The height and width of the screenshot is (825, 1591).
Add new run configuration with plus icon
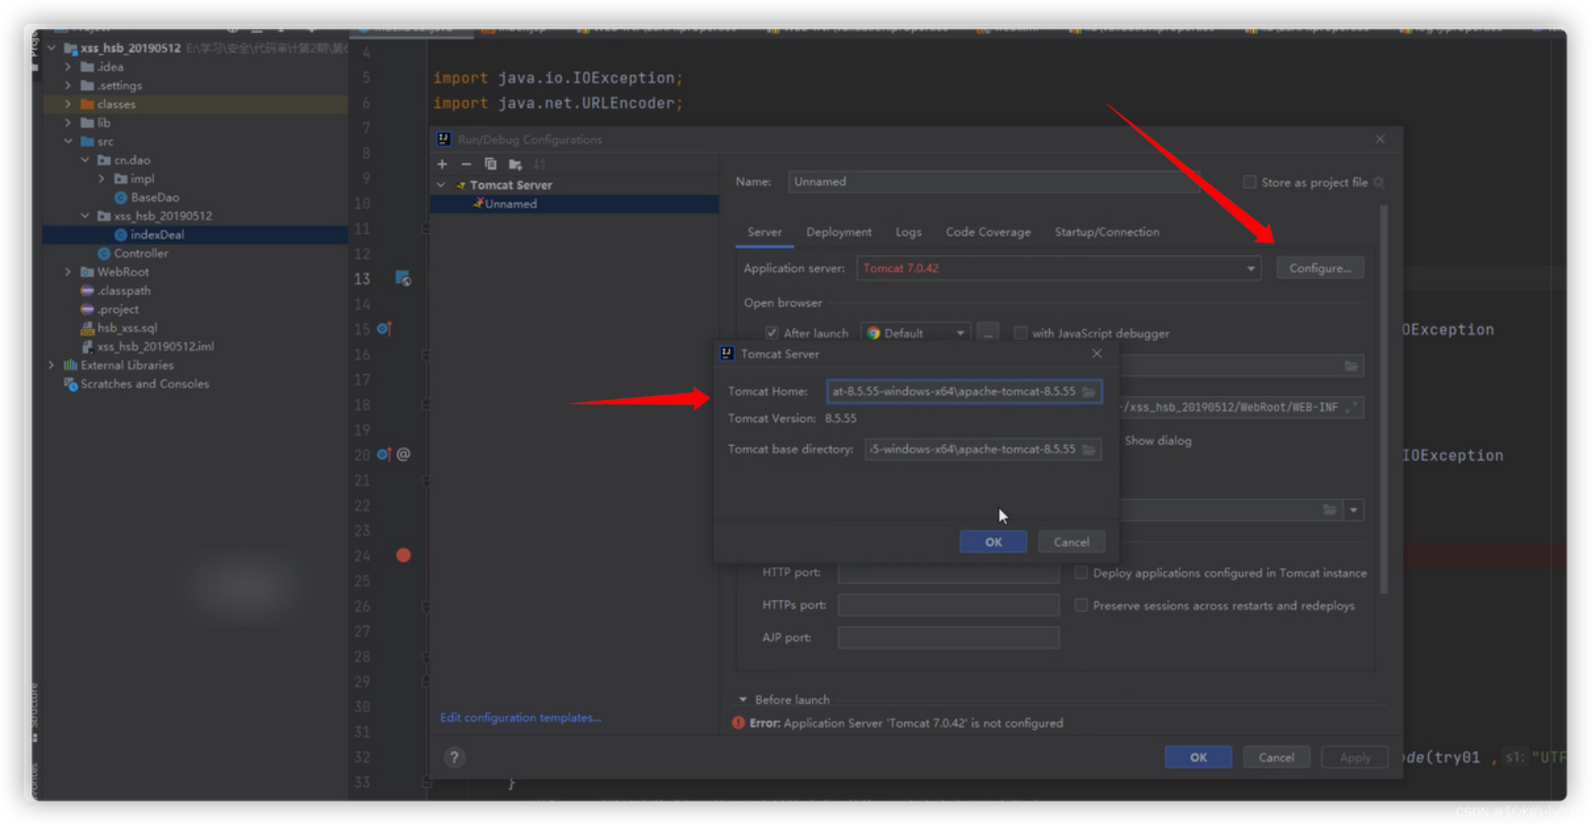(x=442, y=164)
